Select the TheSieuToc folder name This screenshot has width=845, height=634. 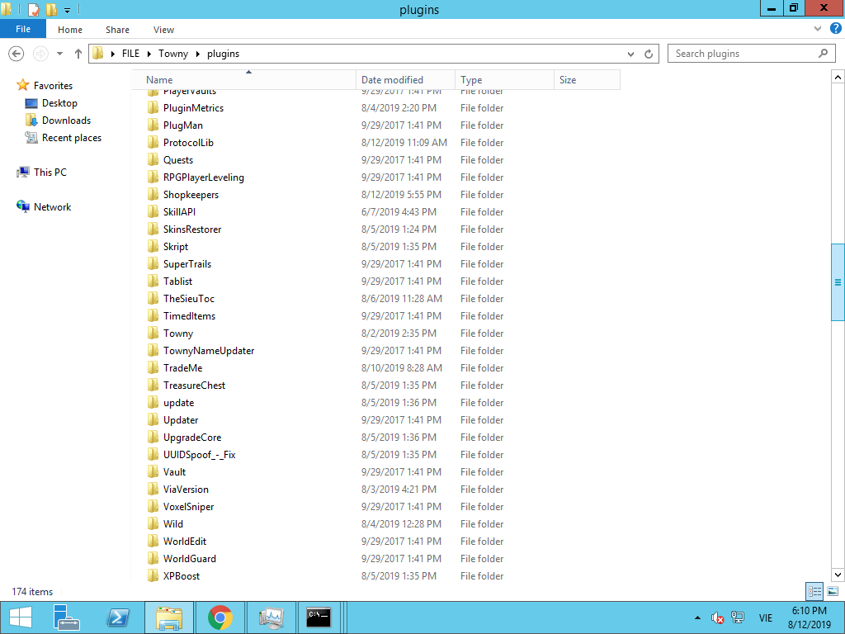click(x=189, y=299)
